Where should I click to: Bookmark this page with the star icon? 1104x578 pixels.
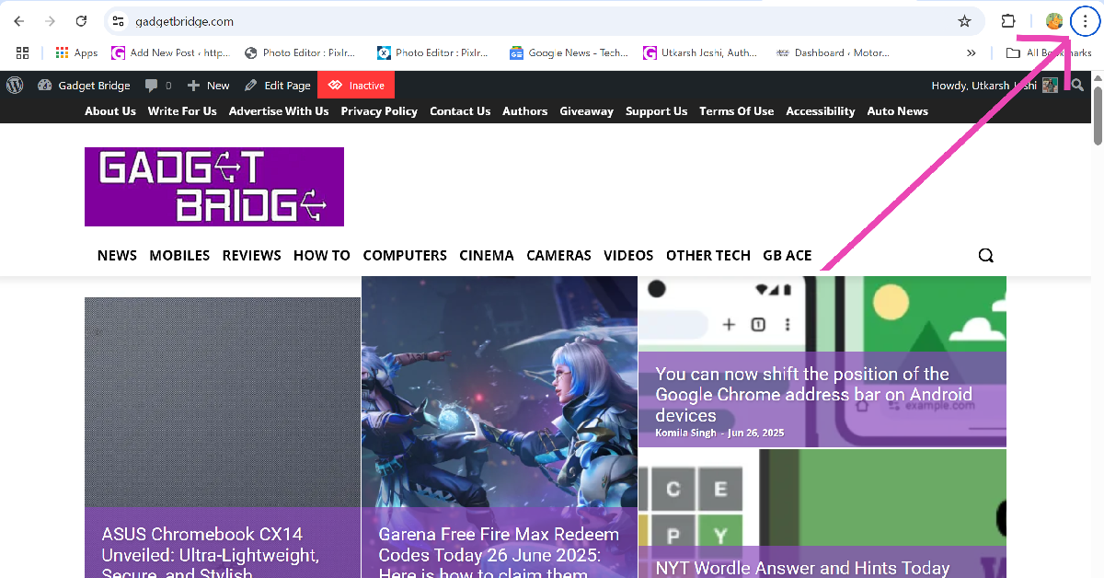pos(964,21)
